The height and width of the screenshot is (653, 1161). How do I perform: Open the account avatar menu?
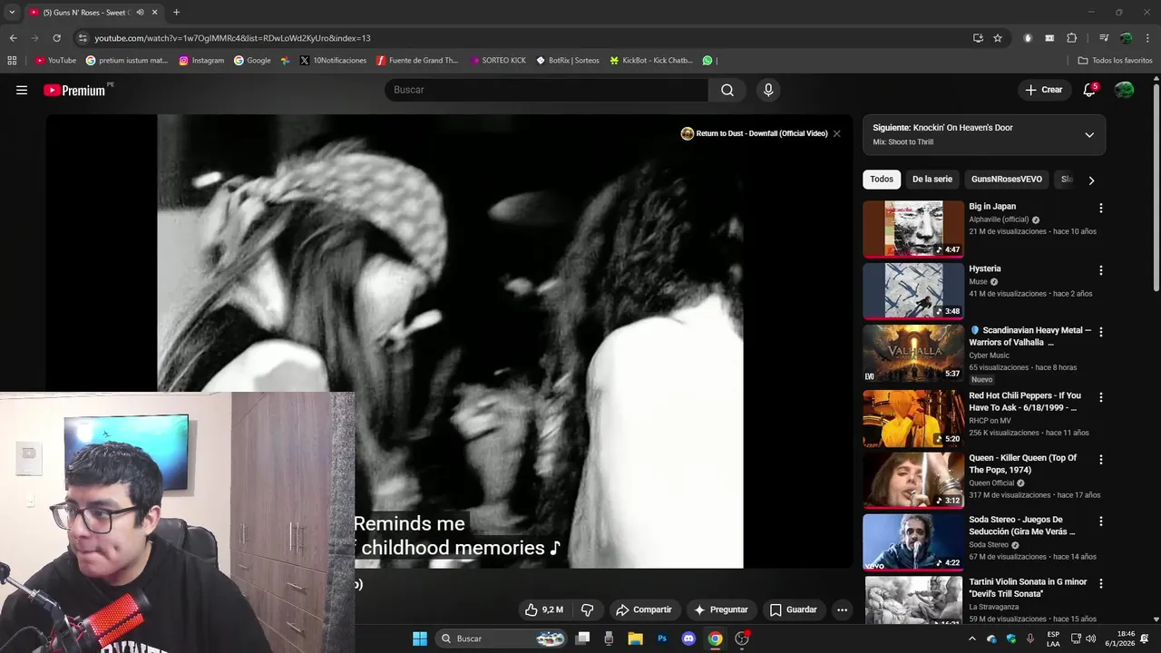pos(1124,90)
